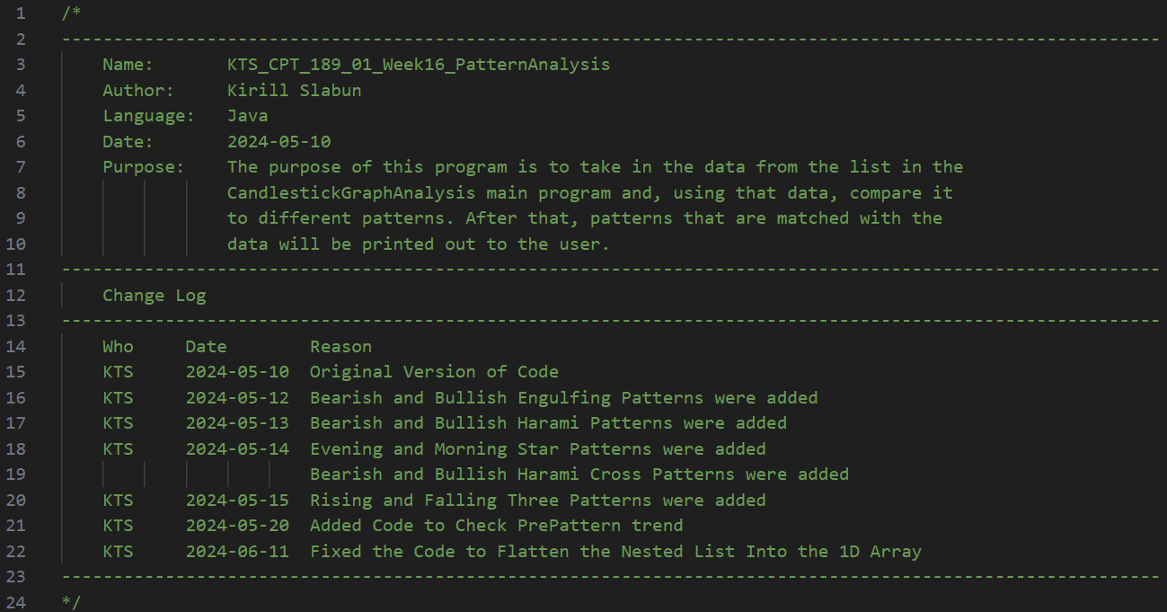Click the date 2024-05-10 on the Date line
The image size is (1167, 612).
click(x=278, y=141)
